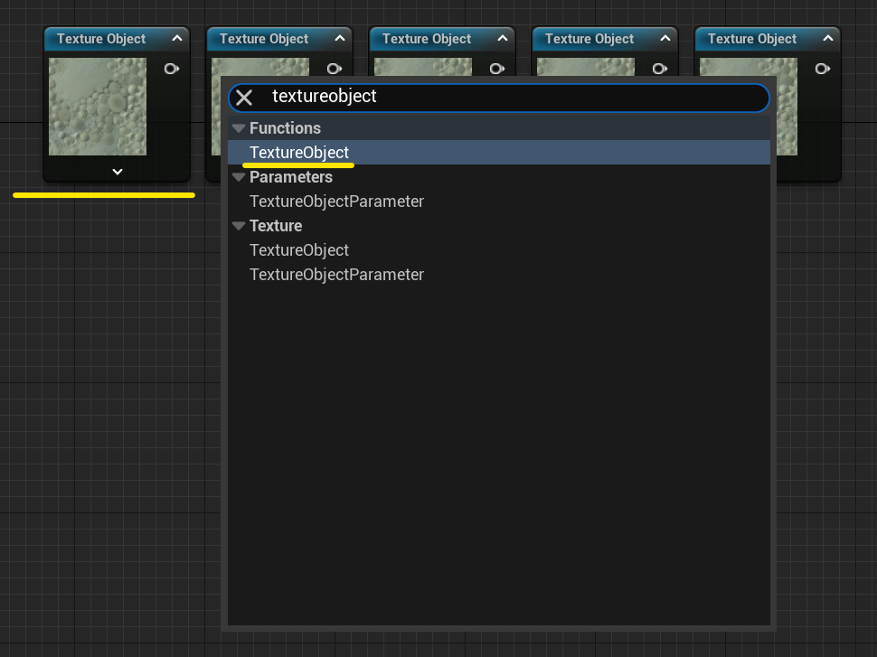Viewport: 877px width, 657px height.
Task: Collapse the Texture category
Action: pyautogui.click(x=239, y=226)
